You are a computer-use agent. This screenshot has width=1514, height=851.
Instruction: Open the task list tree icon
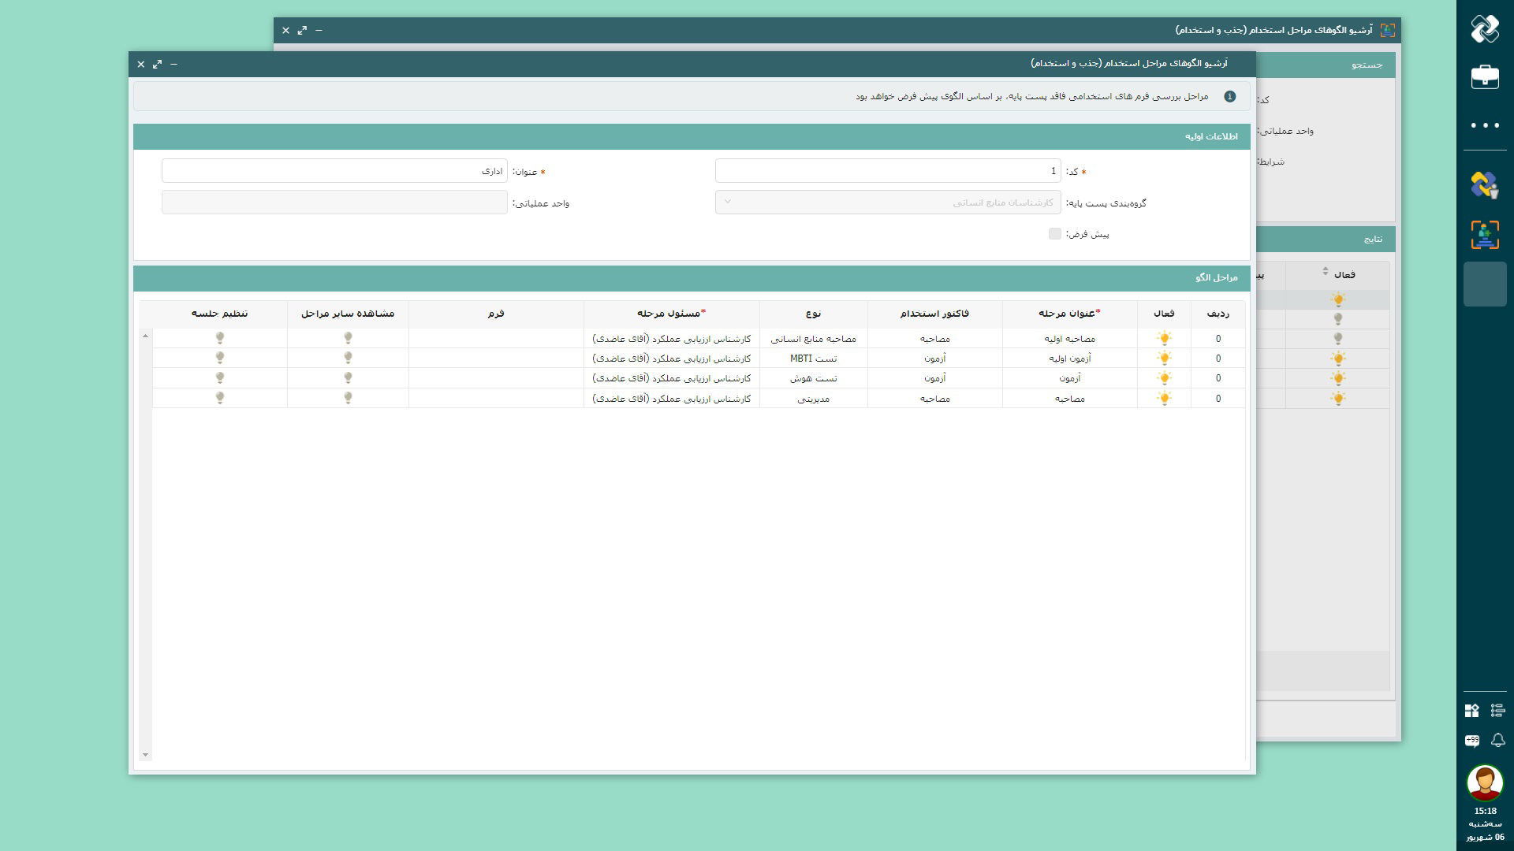click(1497, 711)
